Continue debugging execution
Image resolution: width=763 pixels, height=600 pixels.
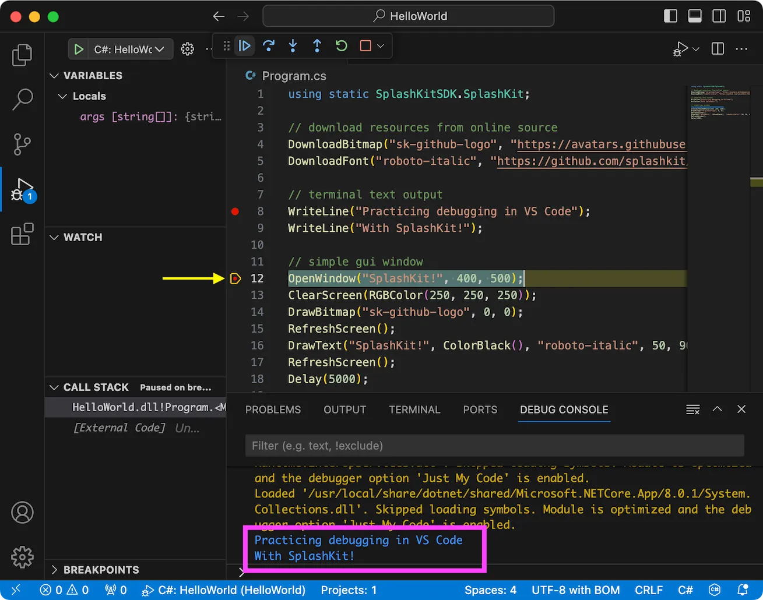(x=245, y=46)
